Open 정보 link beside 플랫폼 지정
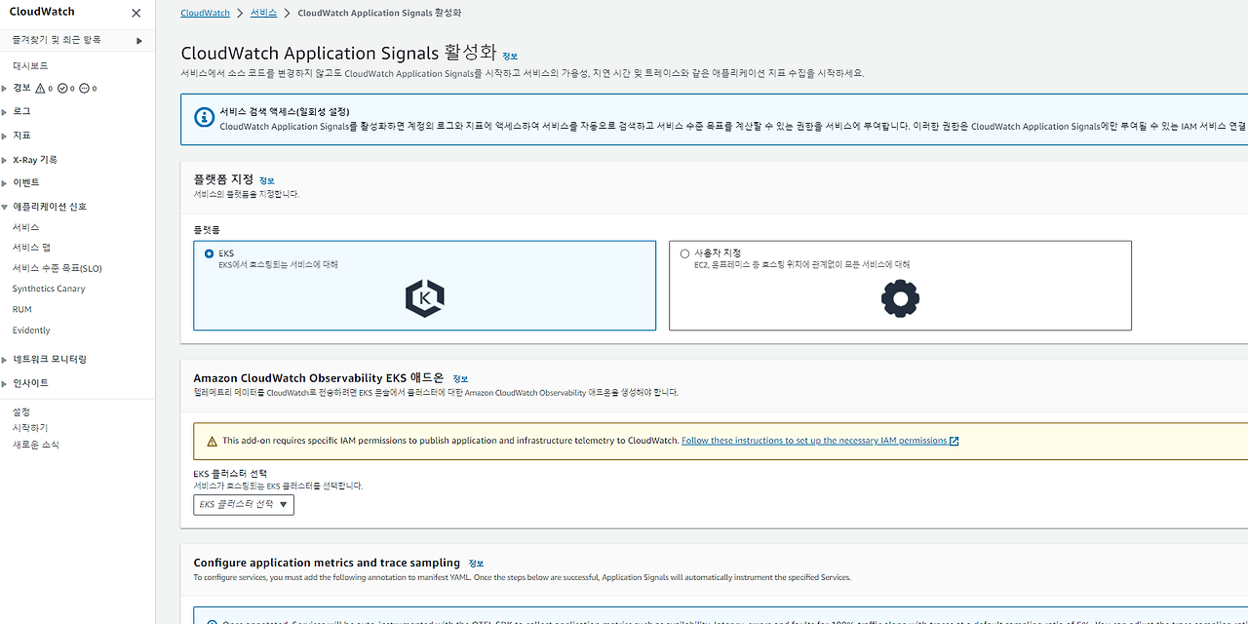The image size is (1248, 624). [267, 181]
